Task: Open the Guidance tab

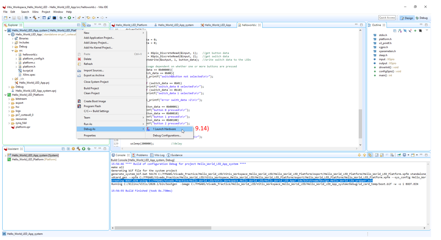Action: click(x=174, y=155)
